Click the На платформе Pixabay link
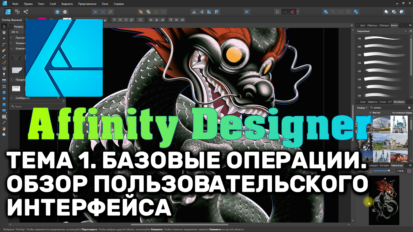Screen dimensions: 413x232 pyautogui.click(x=402, y=113)
